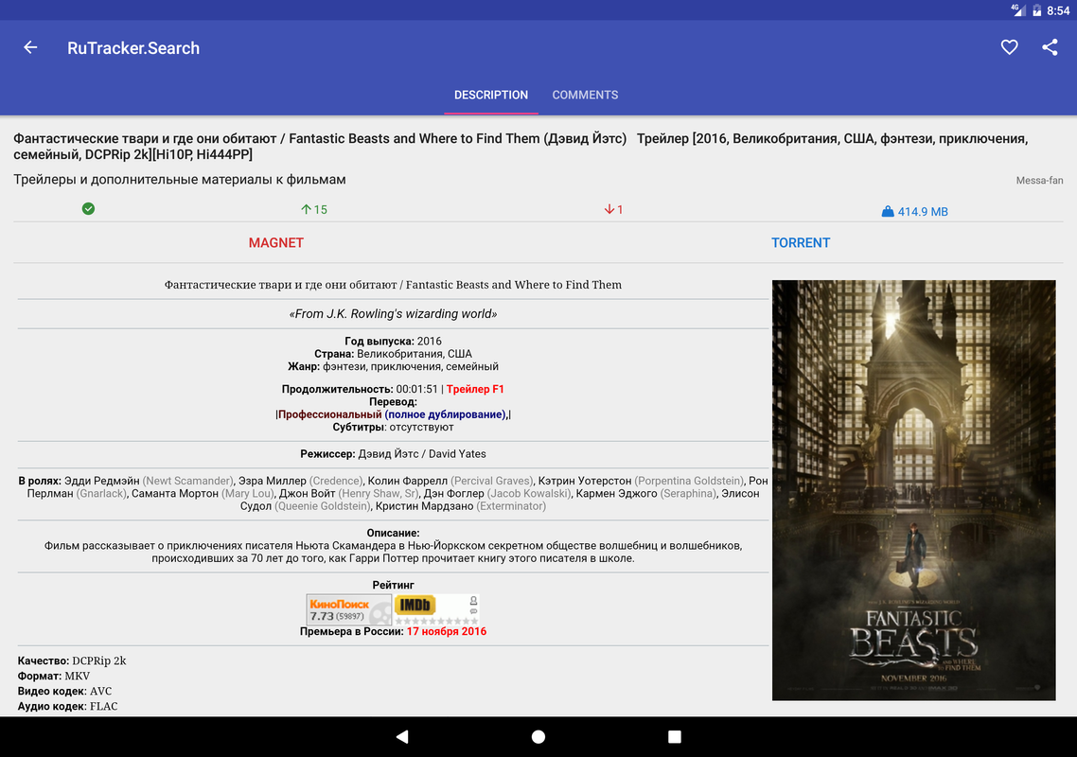The image size is (1077, 757).
Task: Tap the leechers count 1 with the down arrow
Action: [613, 209]
